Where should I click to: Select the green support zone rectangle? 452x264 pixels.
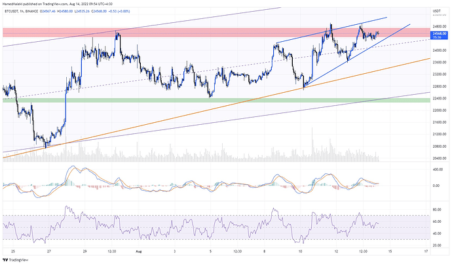[x=197, y=100]
